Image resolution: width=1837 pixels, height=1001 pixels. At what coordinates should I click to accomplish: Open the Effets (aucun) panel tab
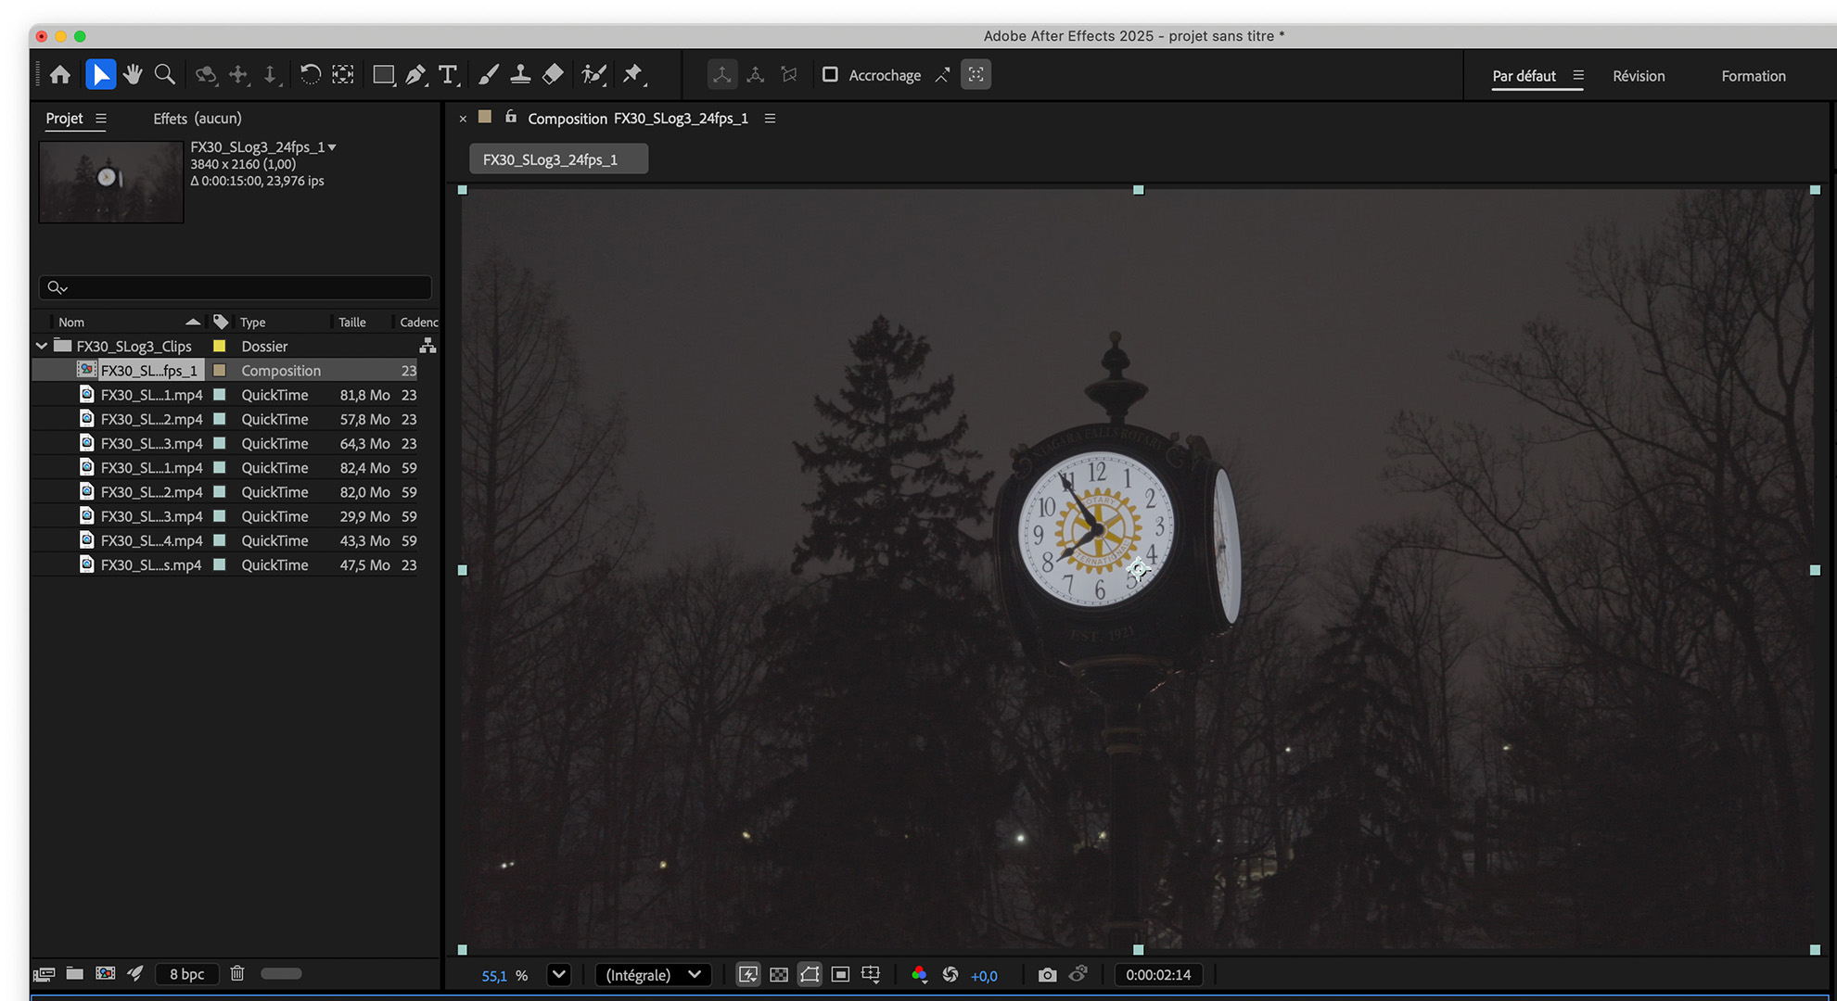click(x=197, y=118)
